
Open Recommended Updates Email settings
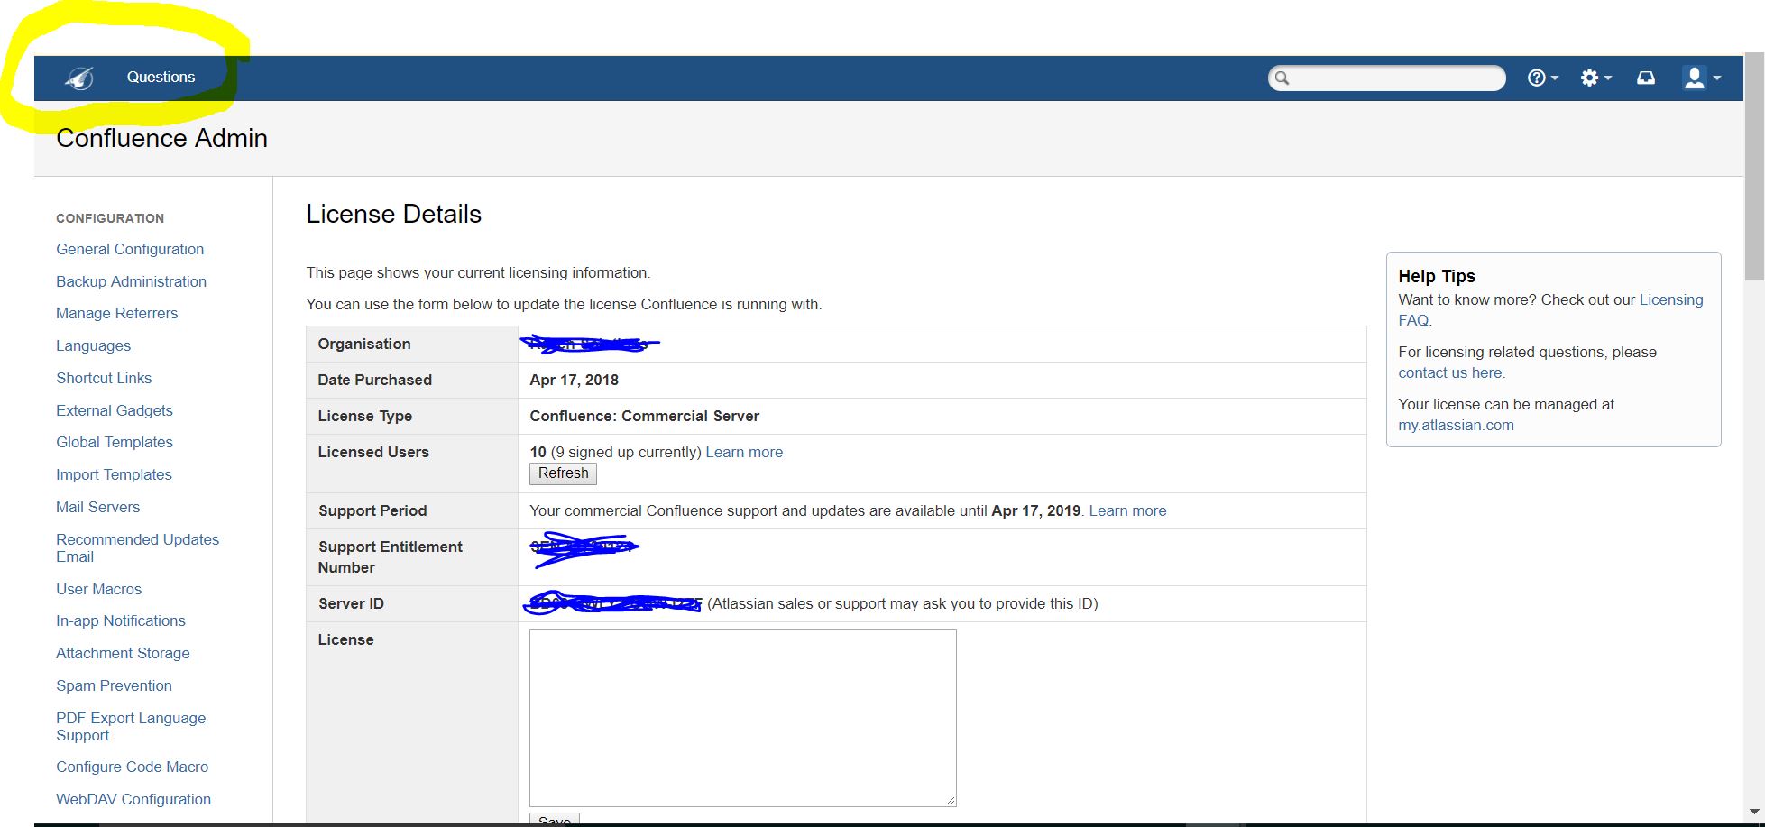click(137, 547)
